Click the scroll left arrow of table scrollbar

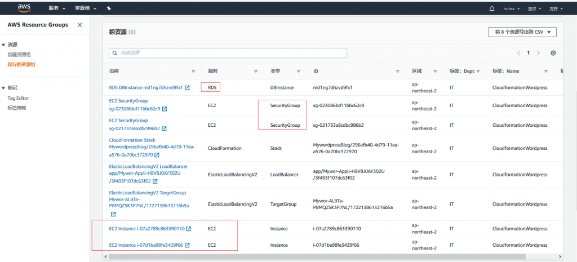[x=106, y=256]
